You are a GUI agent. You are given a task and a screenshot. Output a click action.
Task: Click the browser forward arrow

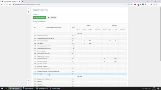(5, 4)
